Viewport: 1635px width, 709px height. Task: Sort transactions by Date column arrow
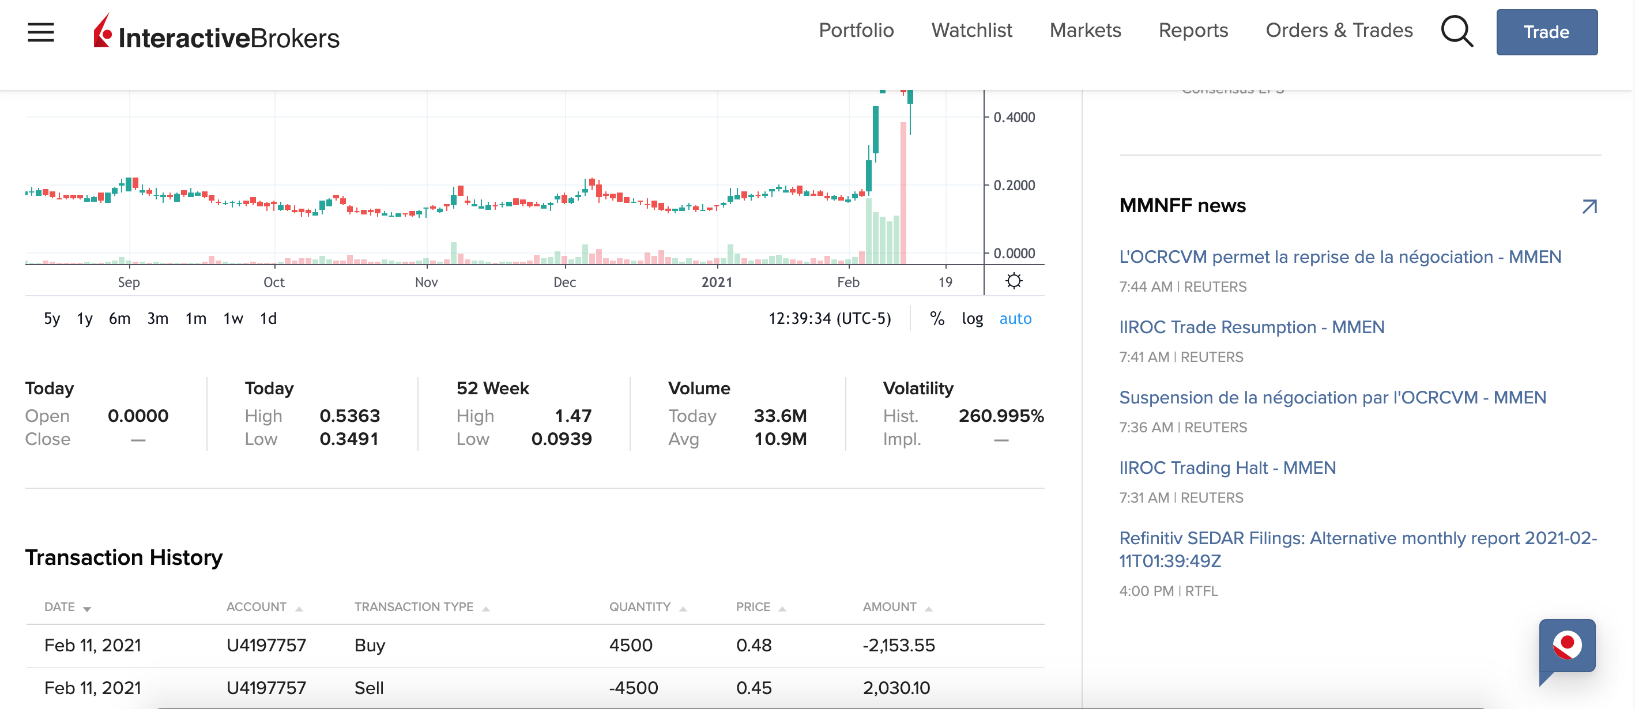pyautogui.click(x=87, y=608)
